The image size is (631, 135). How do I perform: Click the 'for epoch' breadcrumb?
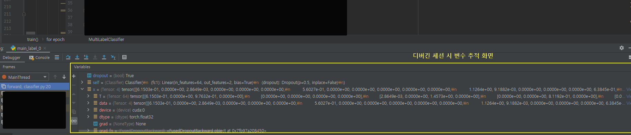coord(55,40)
